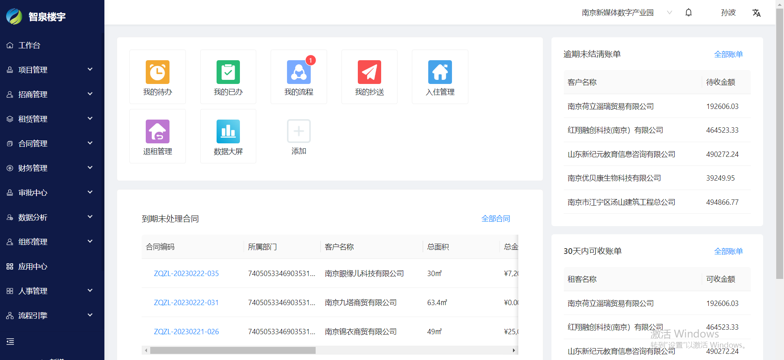Image resolution: width=784 pixels, height=360 pixels.
Task: Expand the 数据分析 menu chevron
Action: tap(90, 217)
